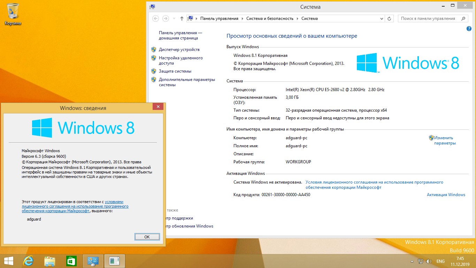Open the Recycle Bin (Корзина) desktop icon
This screenshot has height=268, width=476.
[13, 14]
